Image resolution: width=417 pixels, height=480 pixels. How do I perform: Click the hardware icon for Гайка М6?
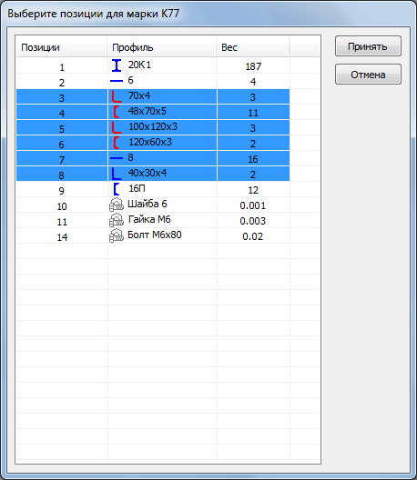[x=117, y=220]
